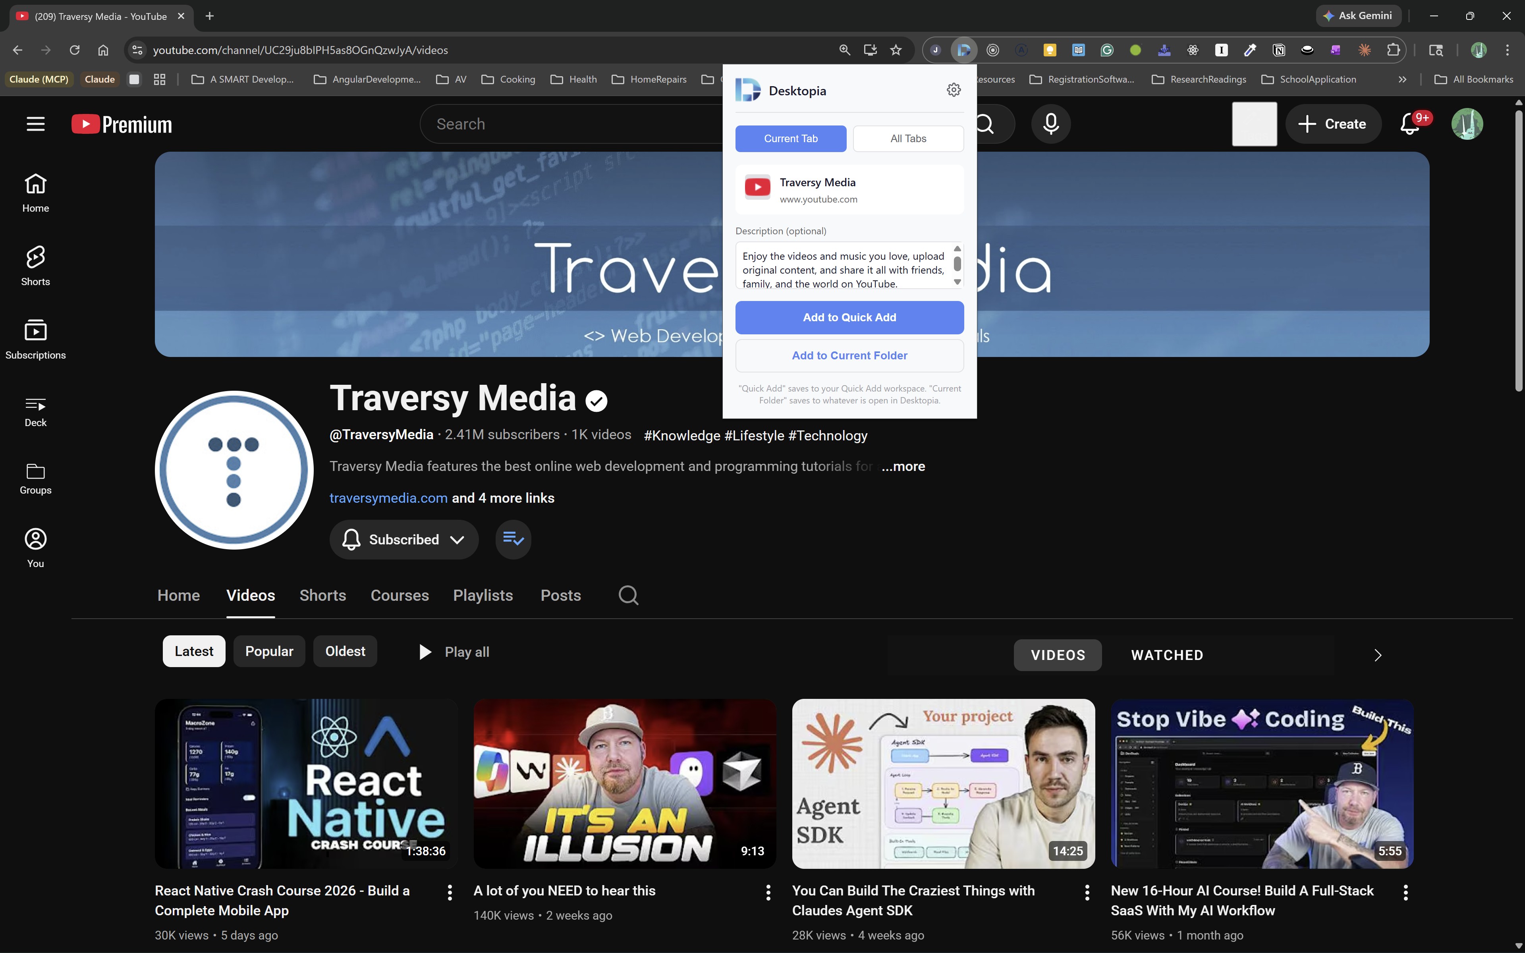Open the Desktopia settings gear
Screen dimensions: 1525x953
tap(954, 89)
